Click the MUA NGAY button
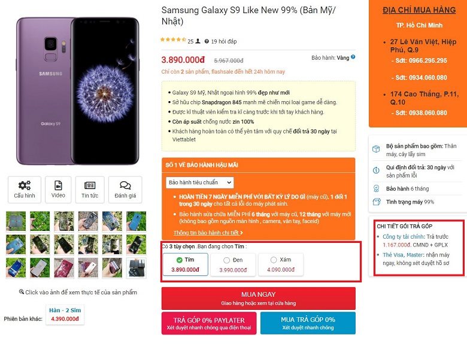The width and height of the screenshot is (467, 344). [259, 299]
